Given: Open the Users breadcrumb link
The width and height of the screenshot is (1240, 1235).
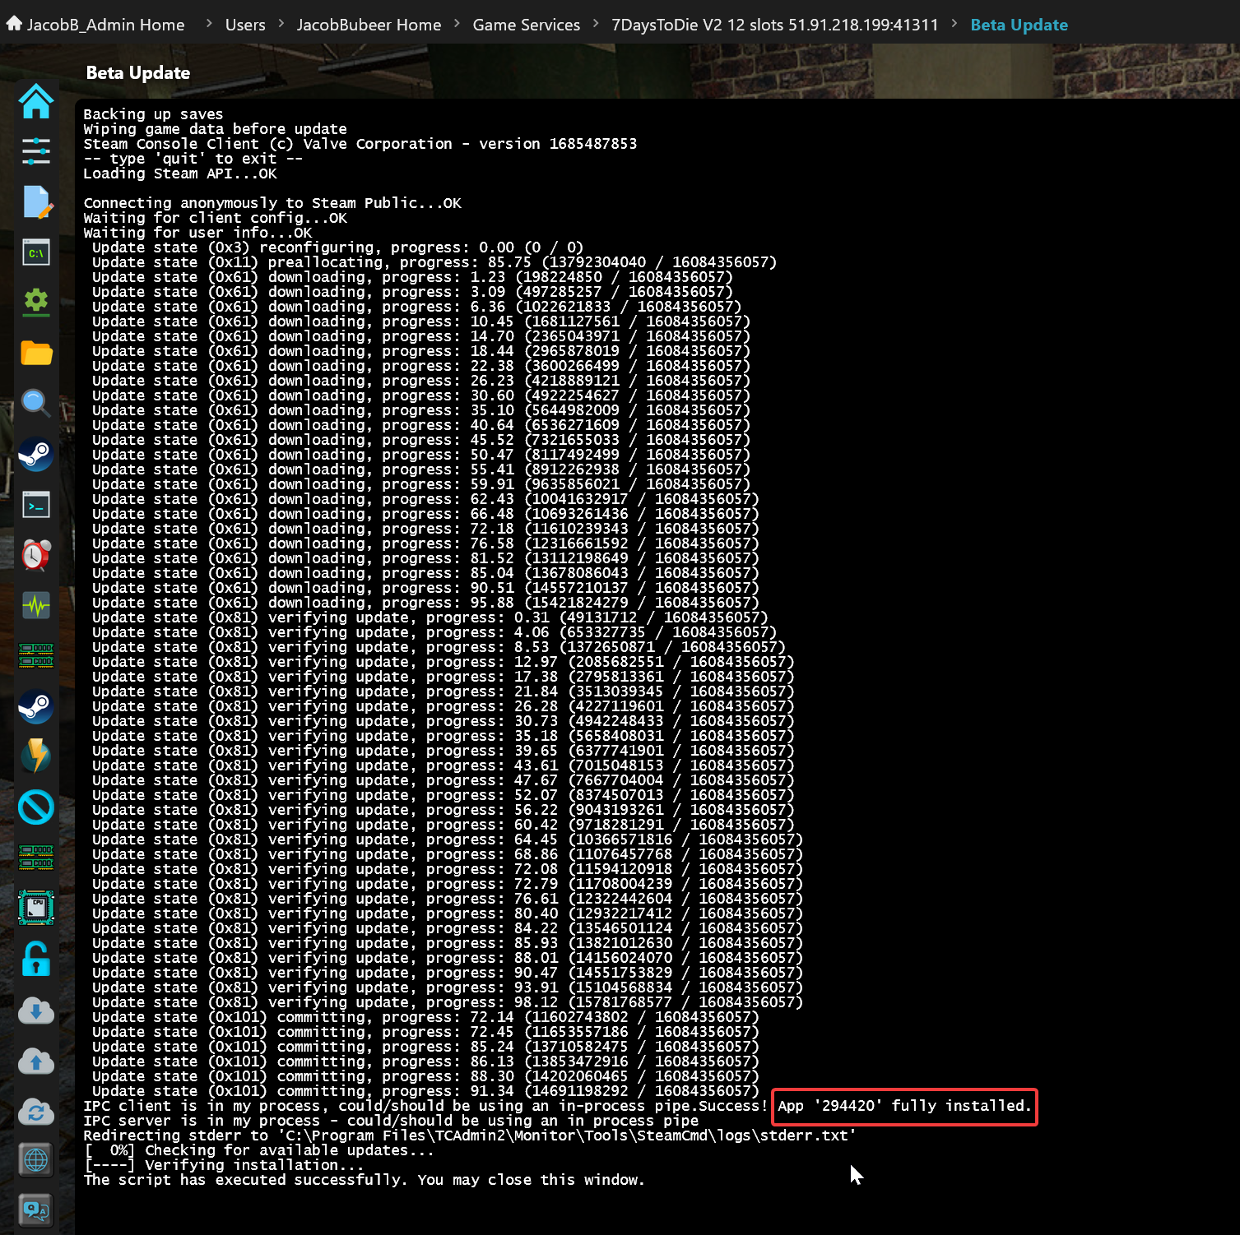Looking at the screenshot, I should [x=245, y=25].
